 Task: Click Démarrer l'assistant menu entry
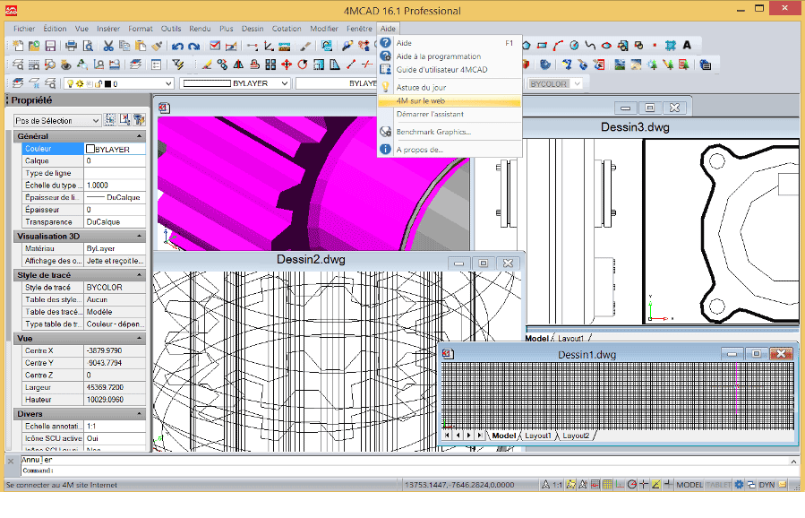coord(450,114)
